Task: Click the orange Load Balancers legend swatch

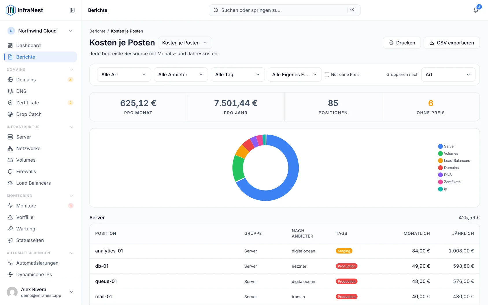Action: coord(440,161)
